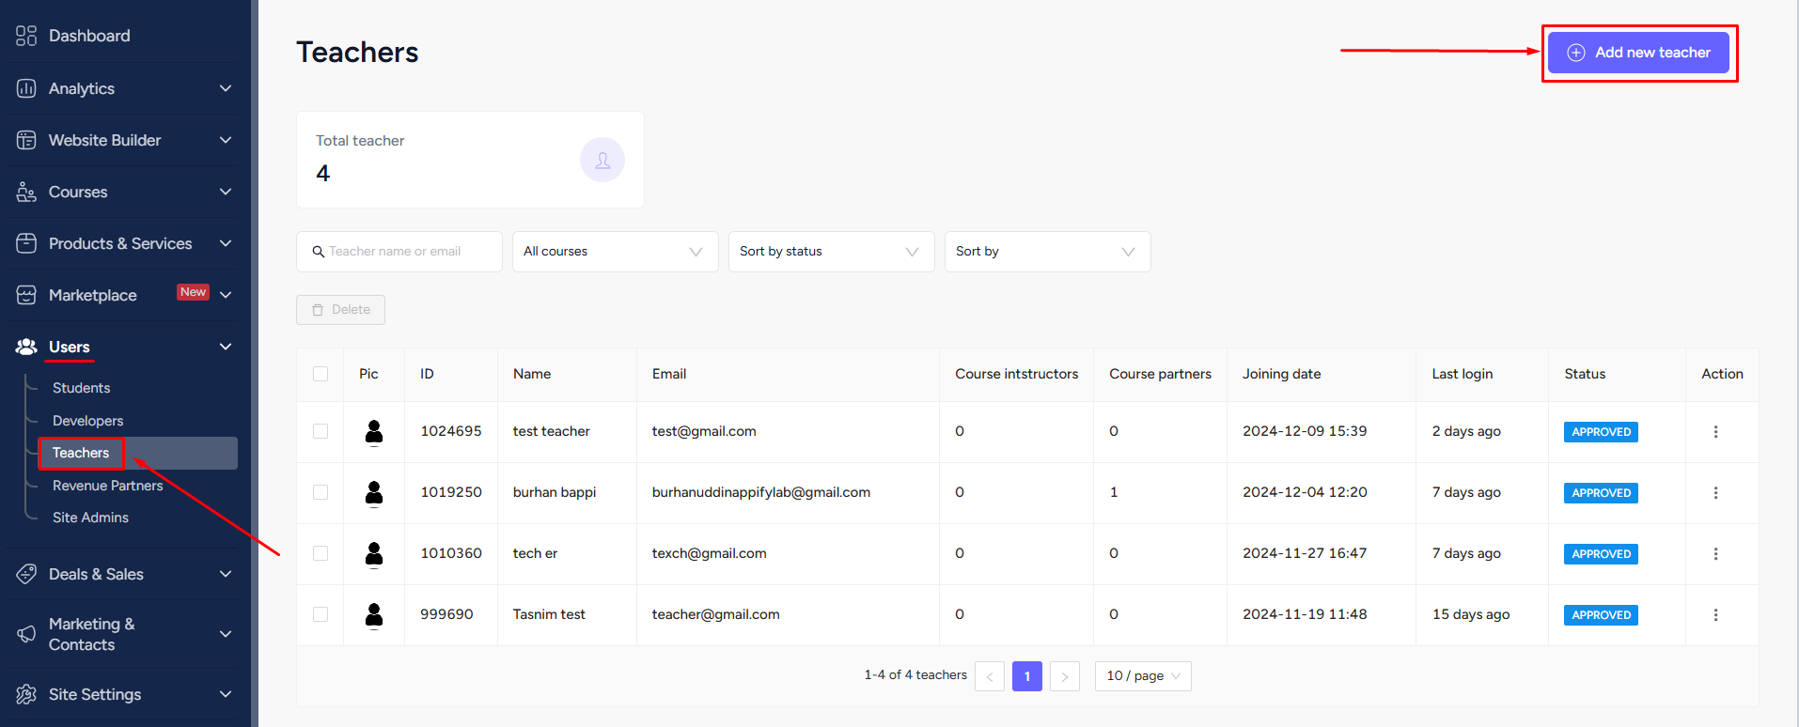Check the box for test teacher row
This screenshot has width=1799, height=727.
tap(321, 431)
